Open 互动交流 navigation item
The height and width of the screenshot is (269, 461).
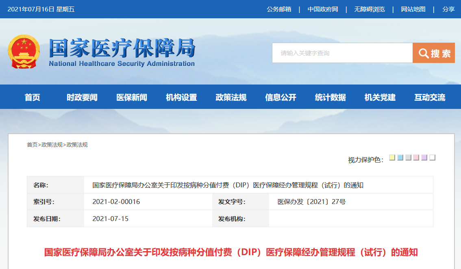click(430, 97)
